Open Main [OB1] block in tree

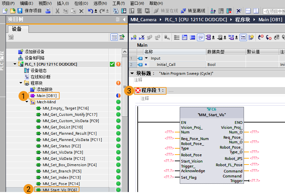(46, 96)
